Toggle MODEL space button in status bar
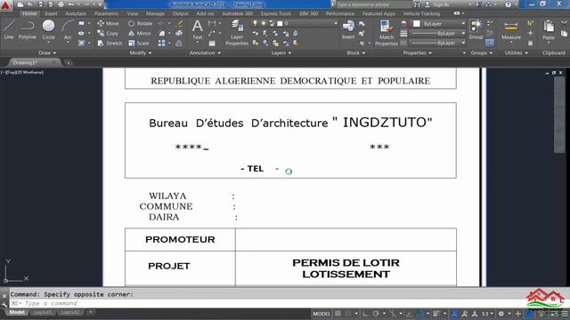570x320 pixels. point(322,314)
